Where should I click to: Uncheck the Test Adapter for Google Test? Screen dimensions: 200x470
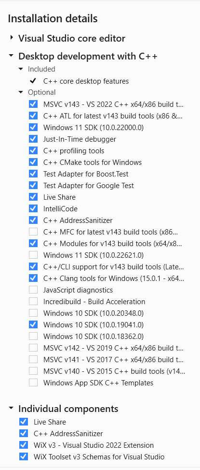[33, 185]
